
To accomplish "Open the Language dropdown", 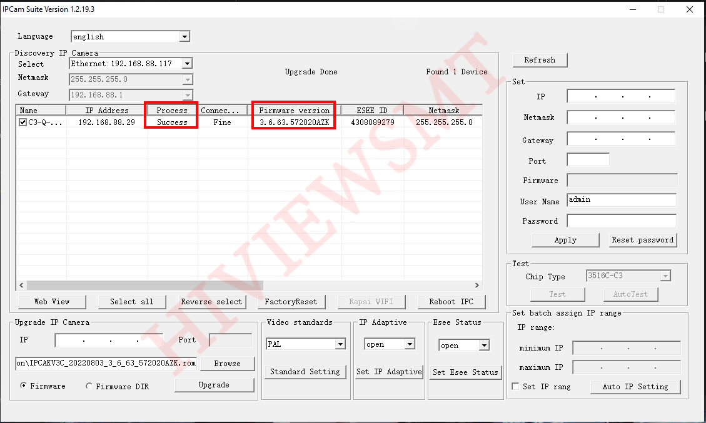I will 184,37.
